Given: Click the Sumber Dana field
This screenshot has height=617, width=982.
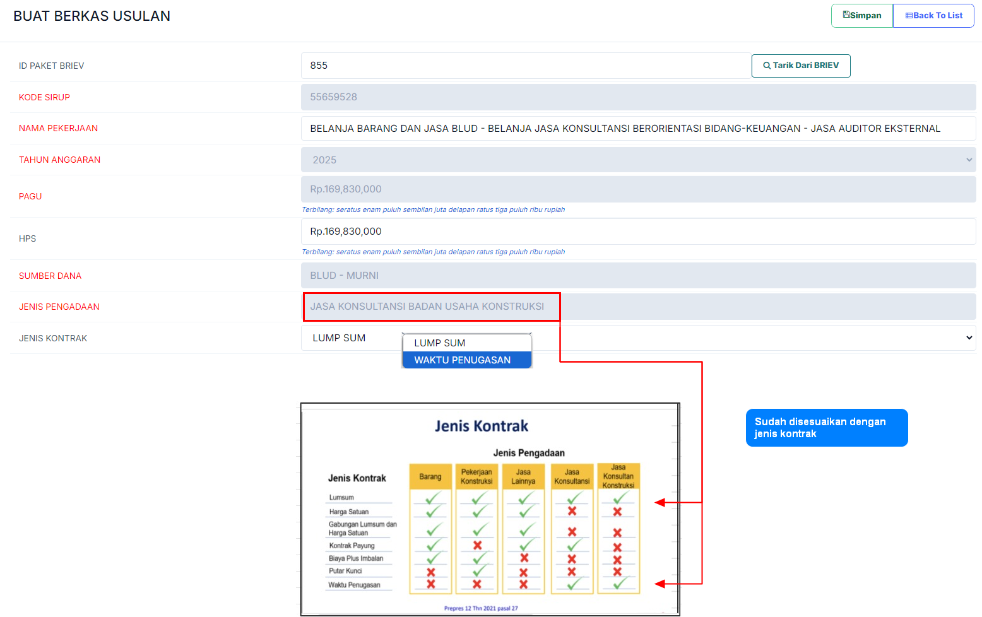Looking at the screenshot, I should (x=637, y=276).
